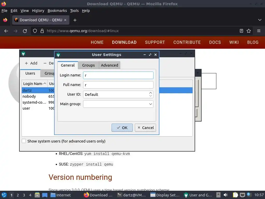The height and width of the screenshot is (199, 265).
Task: Open the tracking protection shield icon
Action: (35, 31)
